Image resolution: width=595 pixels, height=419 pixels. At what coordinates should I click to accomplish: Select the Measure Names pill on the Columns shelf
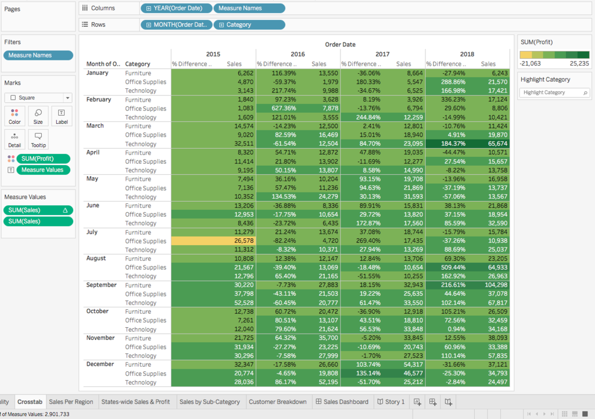[x=249, y=8]
